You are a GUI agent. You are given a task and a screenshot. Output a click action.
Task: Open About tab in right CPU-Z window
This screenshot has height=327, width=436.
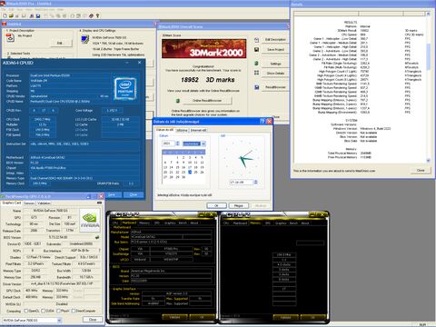[x=305, y=223]
